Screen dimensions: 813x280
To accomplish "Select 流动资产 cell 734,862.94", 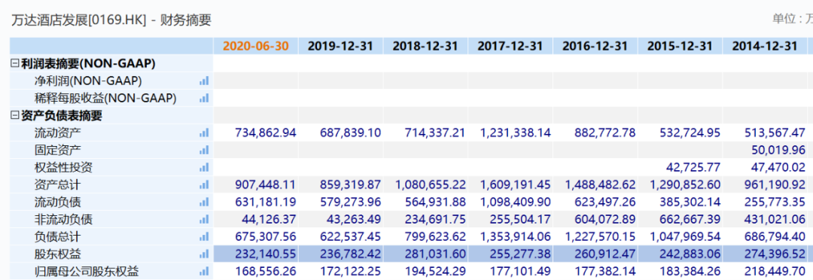I will pos(266,132).
